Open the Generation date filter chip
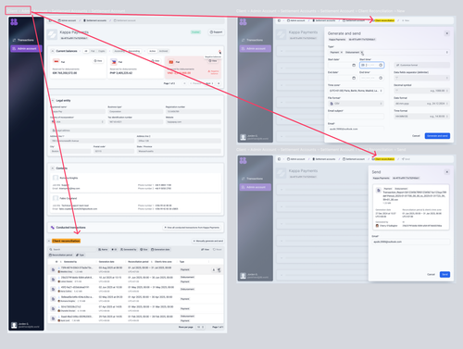This screenshot has height=349, width=463. [160, 249]
